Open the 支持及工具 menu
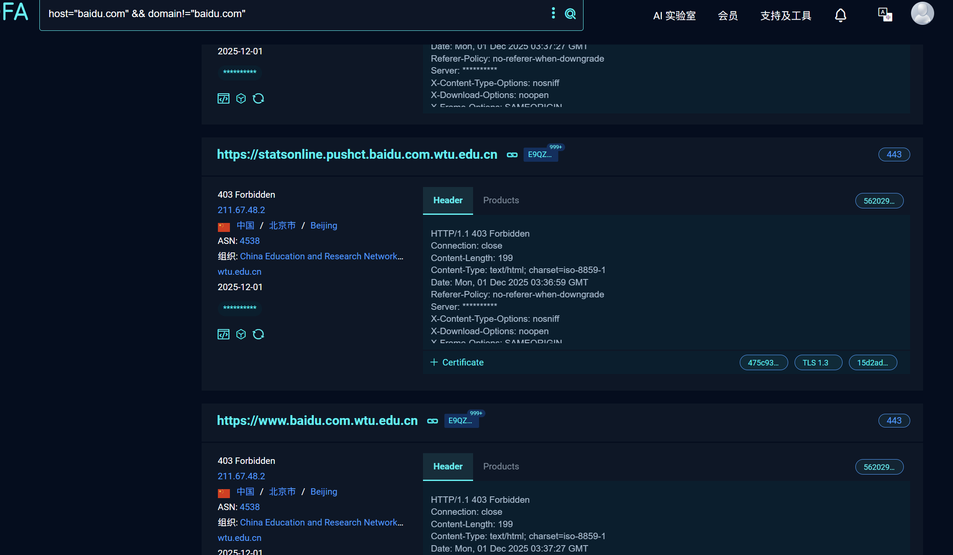Screen dimensions: 953x555 [786, 16]
